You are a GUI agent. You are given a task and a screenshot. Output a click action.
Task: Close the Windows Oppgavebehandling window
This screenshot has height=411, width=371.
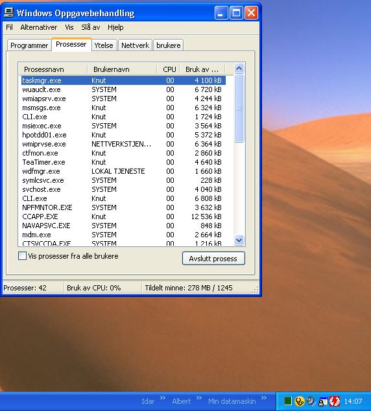[x=251, y=12]
